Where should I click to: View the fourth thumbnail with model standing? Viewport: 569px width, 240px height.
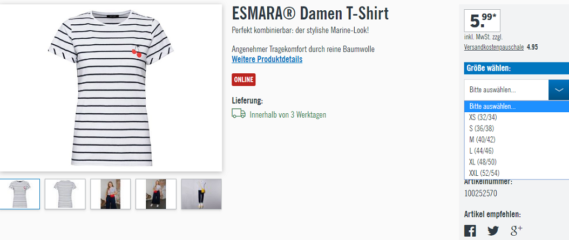pyautogui.click(x=155, y=194)
